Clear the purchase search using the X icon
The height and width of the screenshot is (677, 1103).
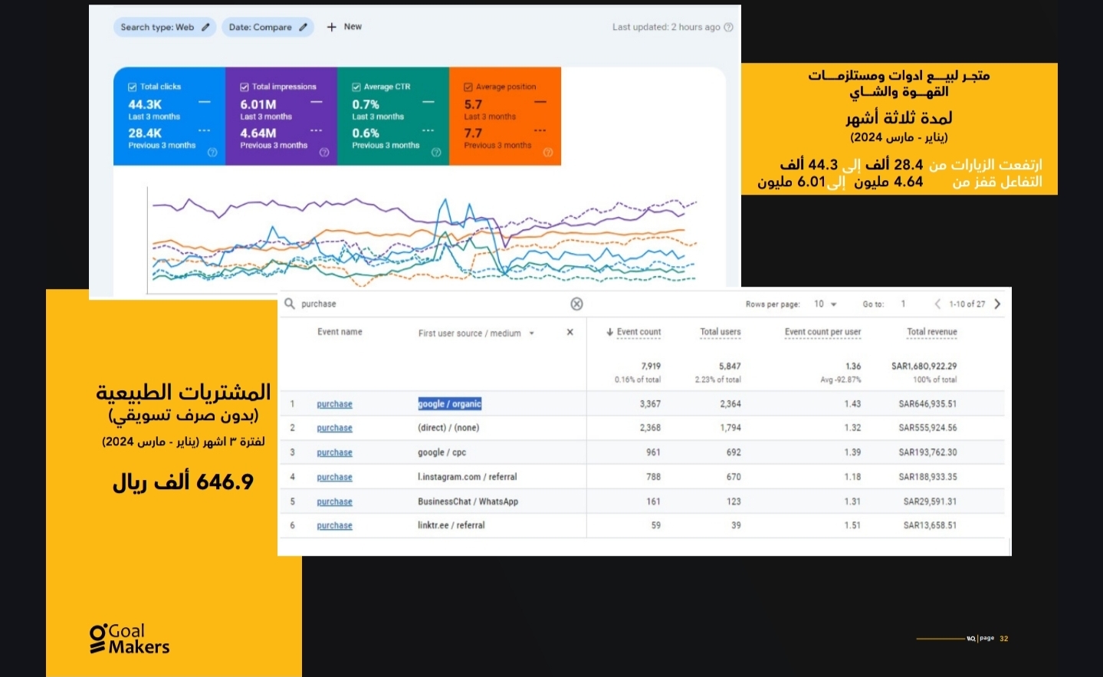pos(576,304)
